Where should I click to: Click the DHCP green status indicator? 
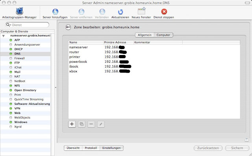11,49
